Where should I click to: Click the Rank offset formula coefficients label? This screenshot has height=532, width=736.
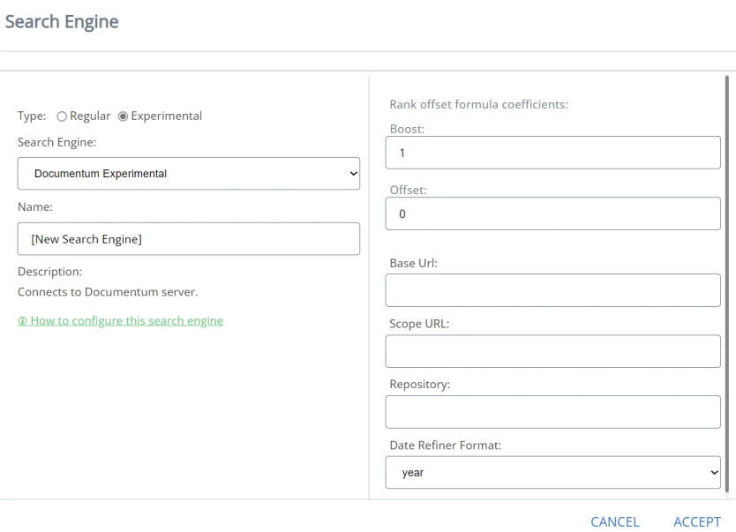(478, 105)
